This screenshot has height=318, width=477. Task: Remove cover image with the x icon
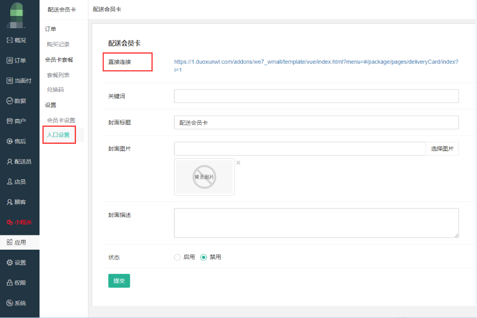[x=238, y=162]
